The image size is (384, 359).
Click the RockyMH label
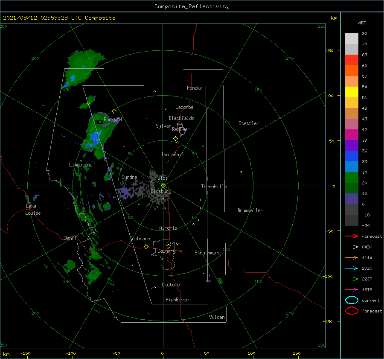[x=113, y=120]
